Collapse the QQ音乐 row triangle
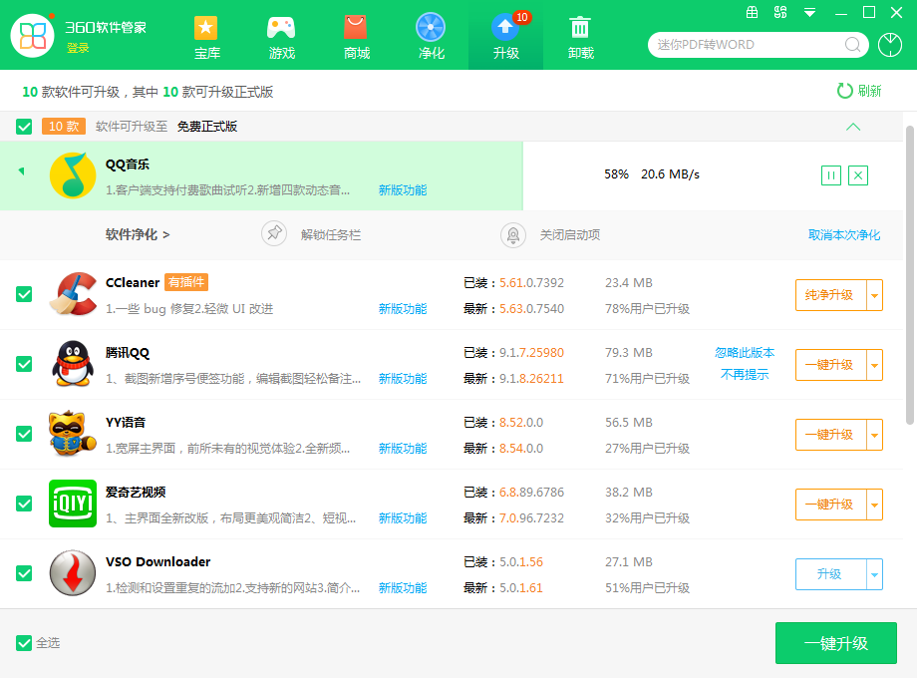Screen dimensions: 917x678 21,171
